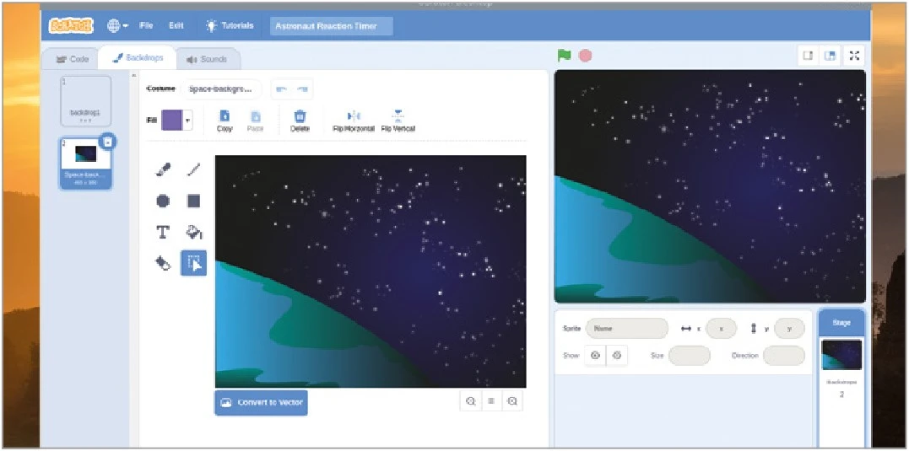This screenshot has height=451, width=909.
Task: Hide the sprite with crossed-eye icon
Action: pyautogui.click(x=617, y=356)
